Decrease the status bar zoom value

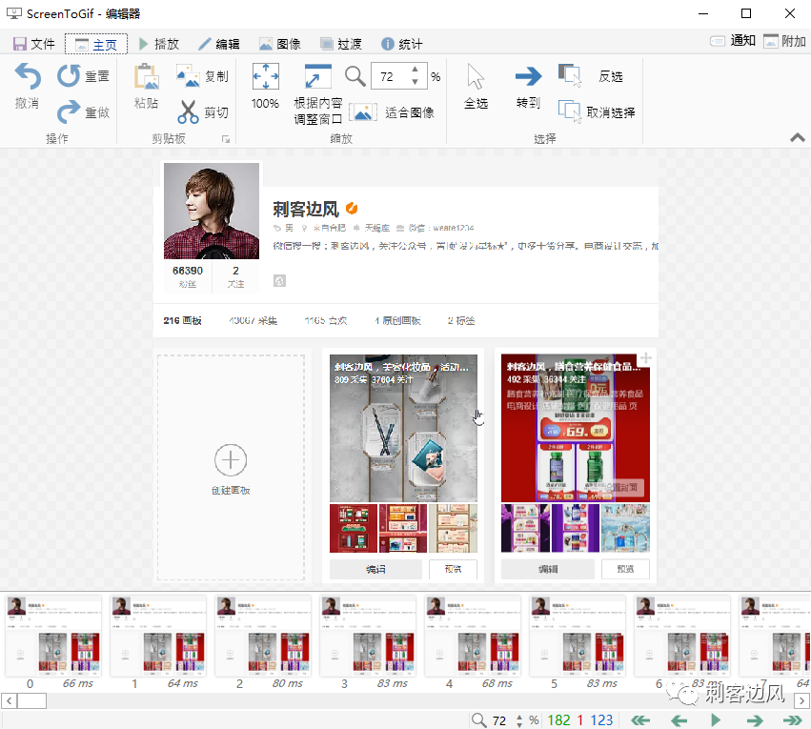pos(519,724)
